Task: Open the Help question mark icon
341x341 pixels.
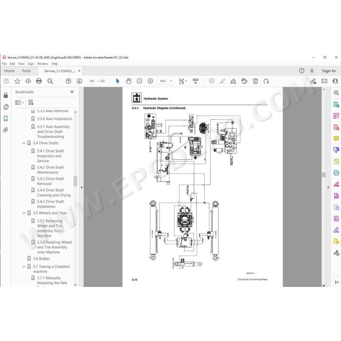Action: tap(302, 71)
